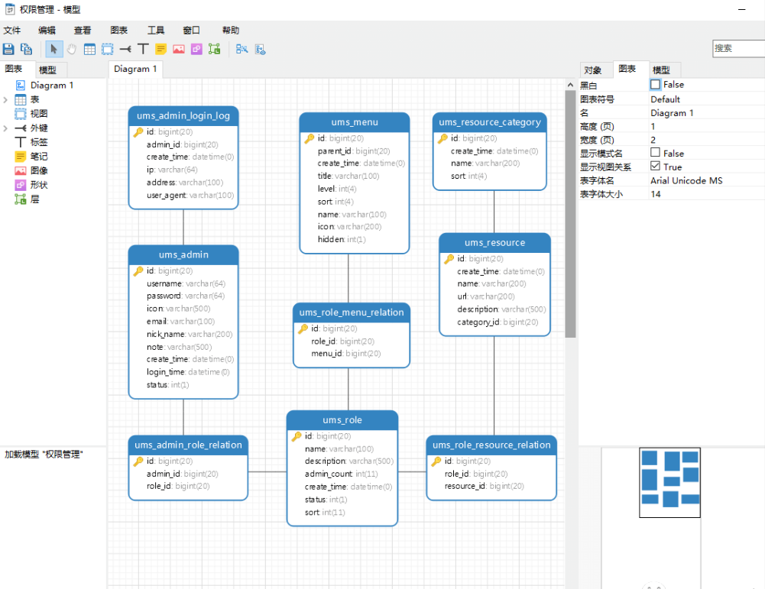The height and width of the screenshot is (589, 765).
Task: Select the ums_resource table header
Action: tap(494, 243)
